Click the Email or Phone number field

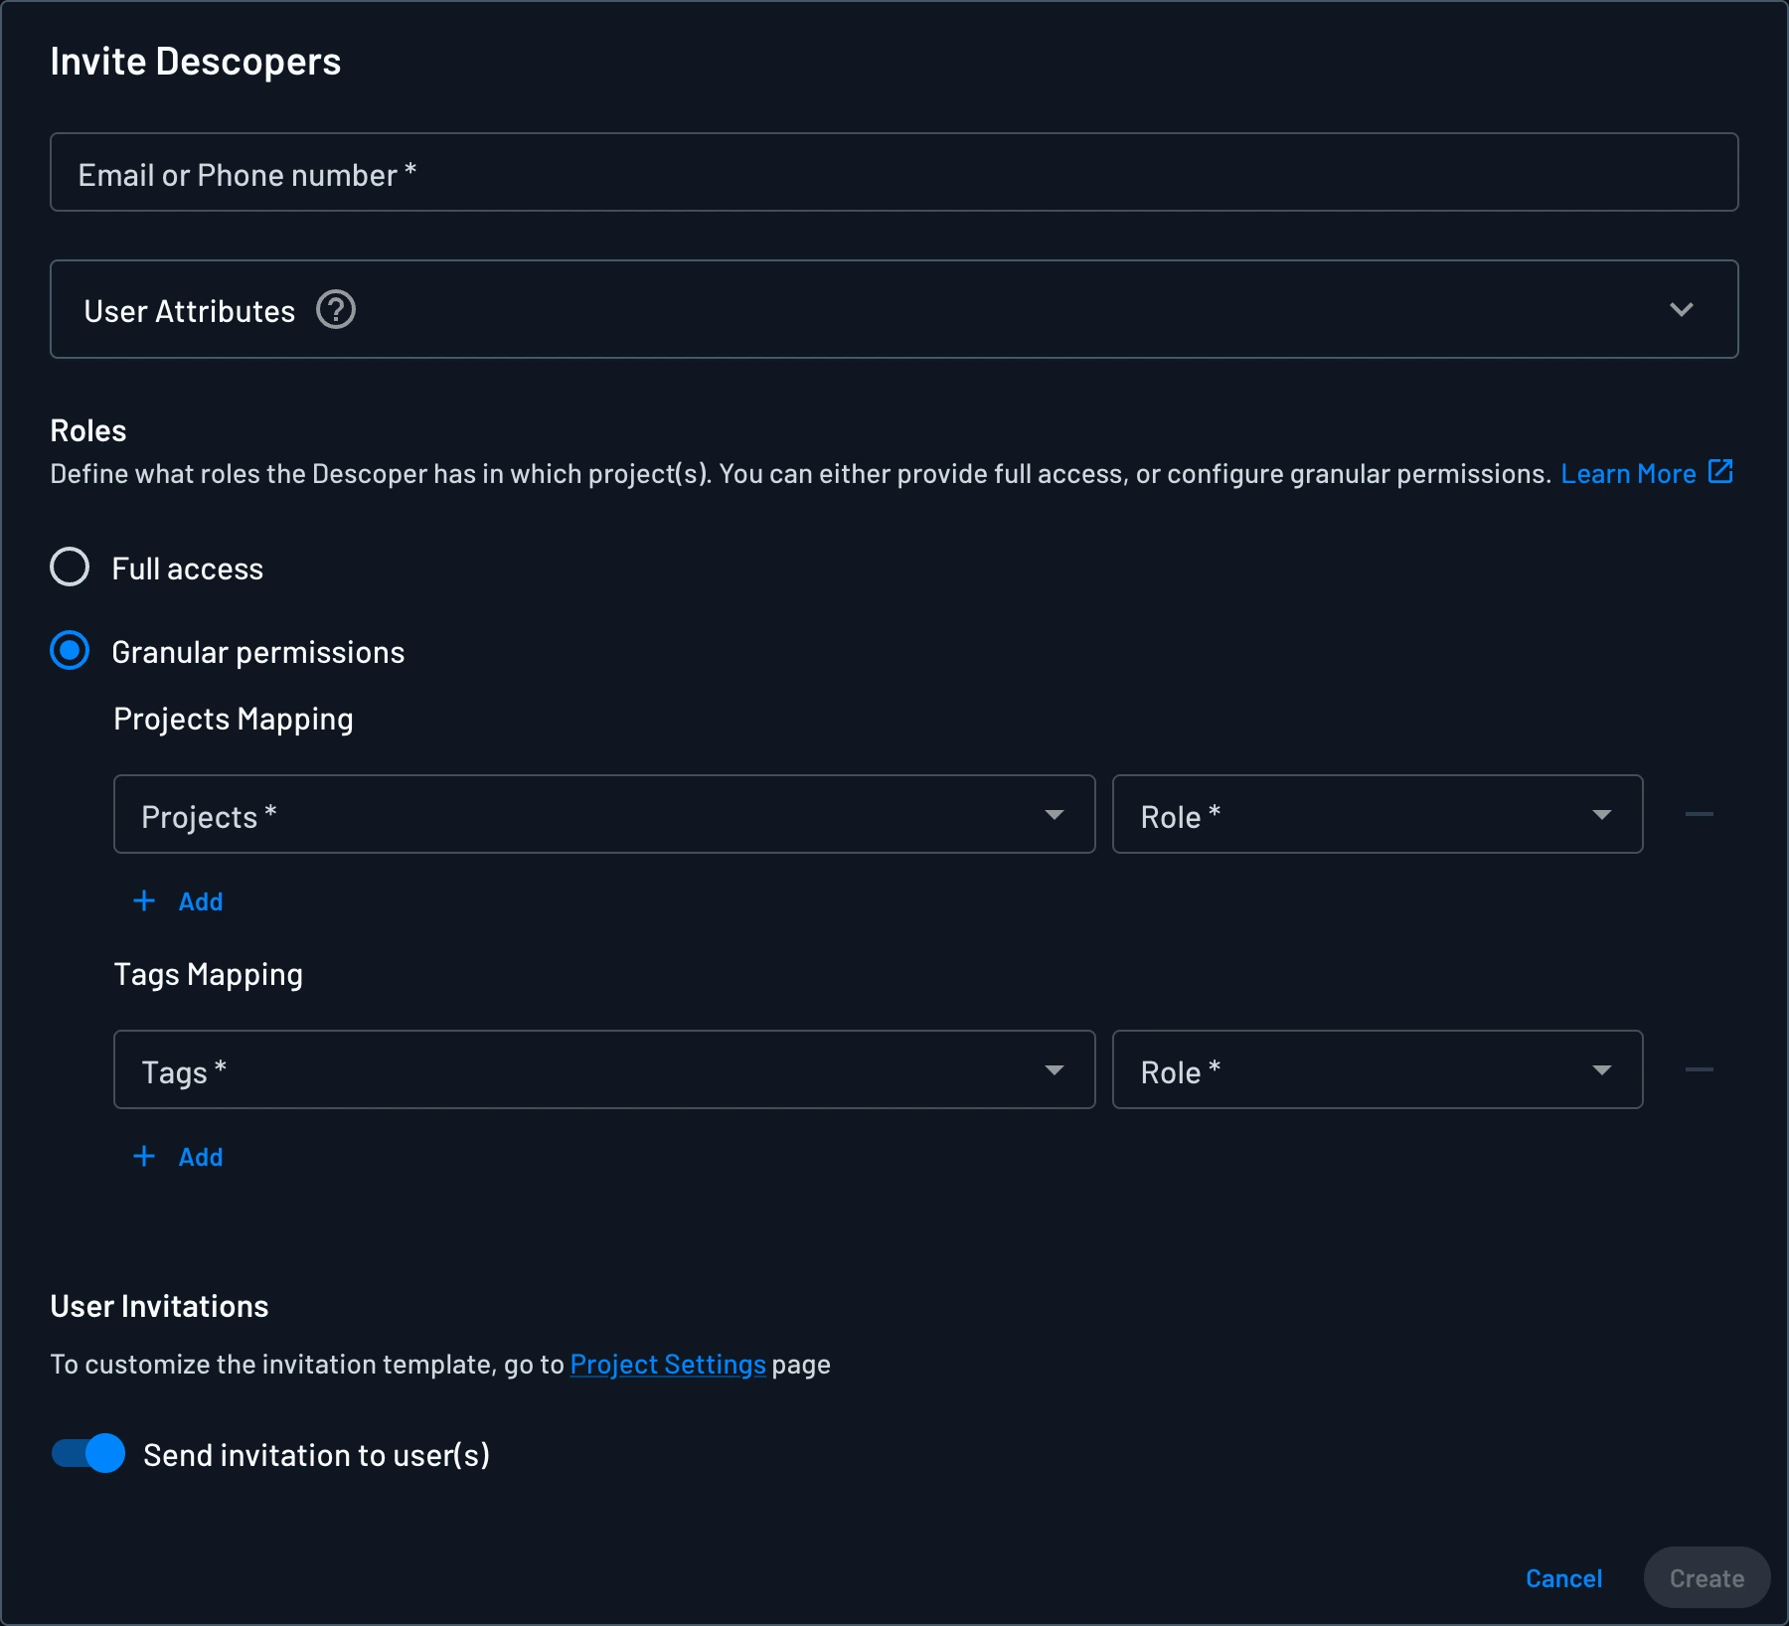(894, 172)
